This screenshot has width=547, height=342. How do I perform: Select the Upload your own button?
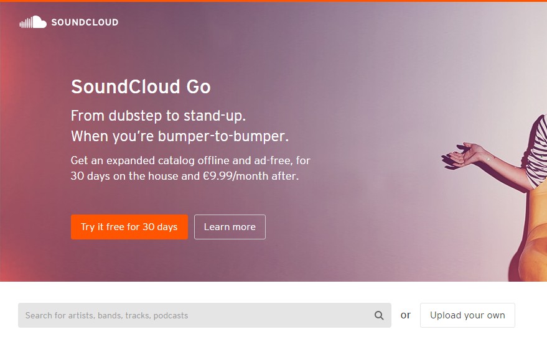(467, 315)
